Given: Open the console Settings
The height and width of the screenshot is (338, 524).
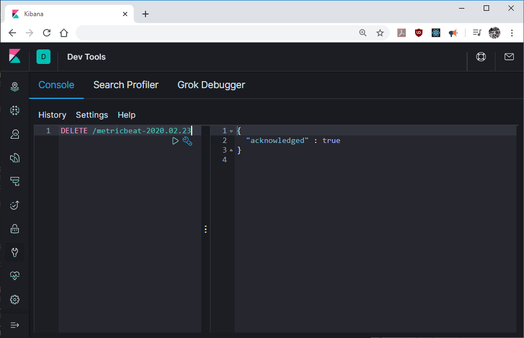Looking at the screenshot, I should 92,115.
